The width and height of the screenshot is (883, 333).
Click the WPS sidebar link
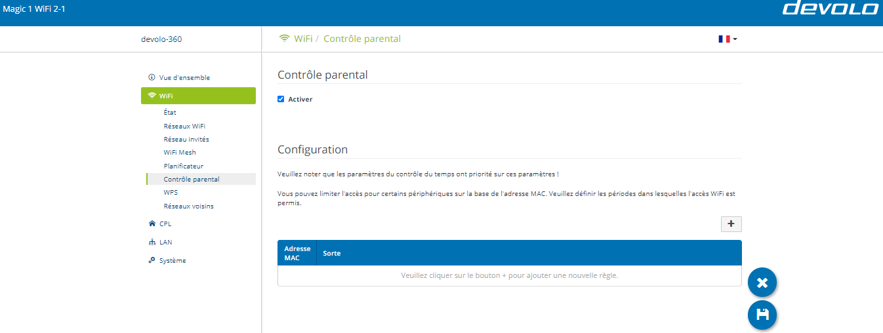(x=171, y=193)
